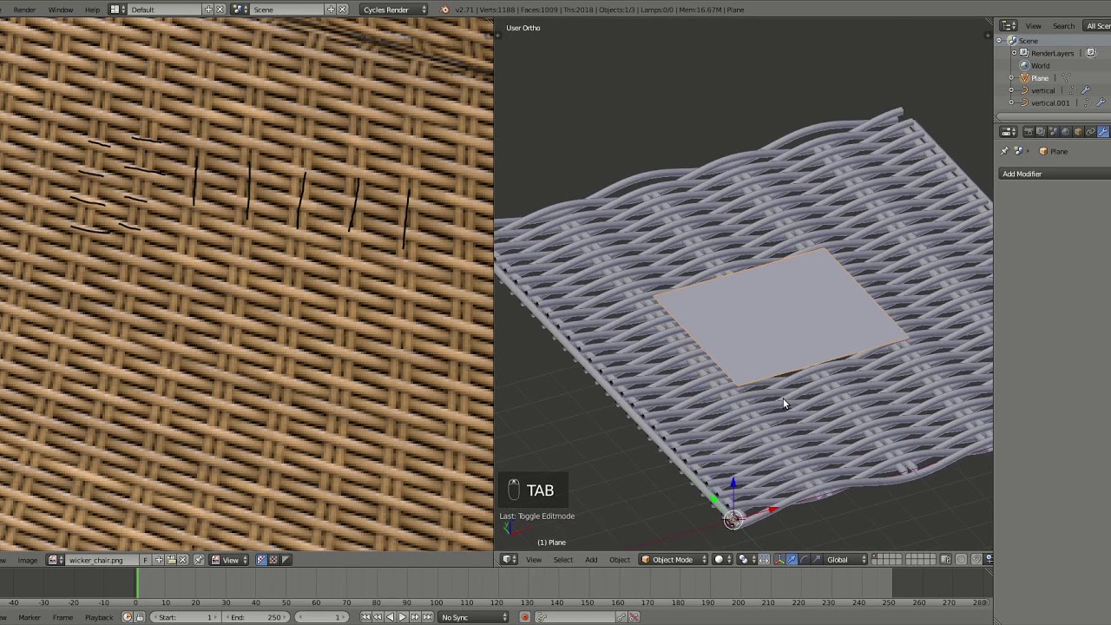Screen dimensions: 1111x625
Task: Click the new image plus icon
Action: coord(159,560)
